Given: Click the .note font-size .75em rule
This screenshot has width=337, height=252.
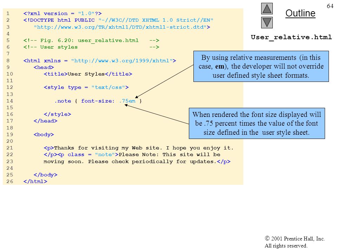Looking at the screenshot, I should 98,101.
